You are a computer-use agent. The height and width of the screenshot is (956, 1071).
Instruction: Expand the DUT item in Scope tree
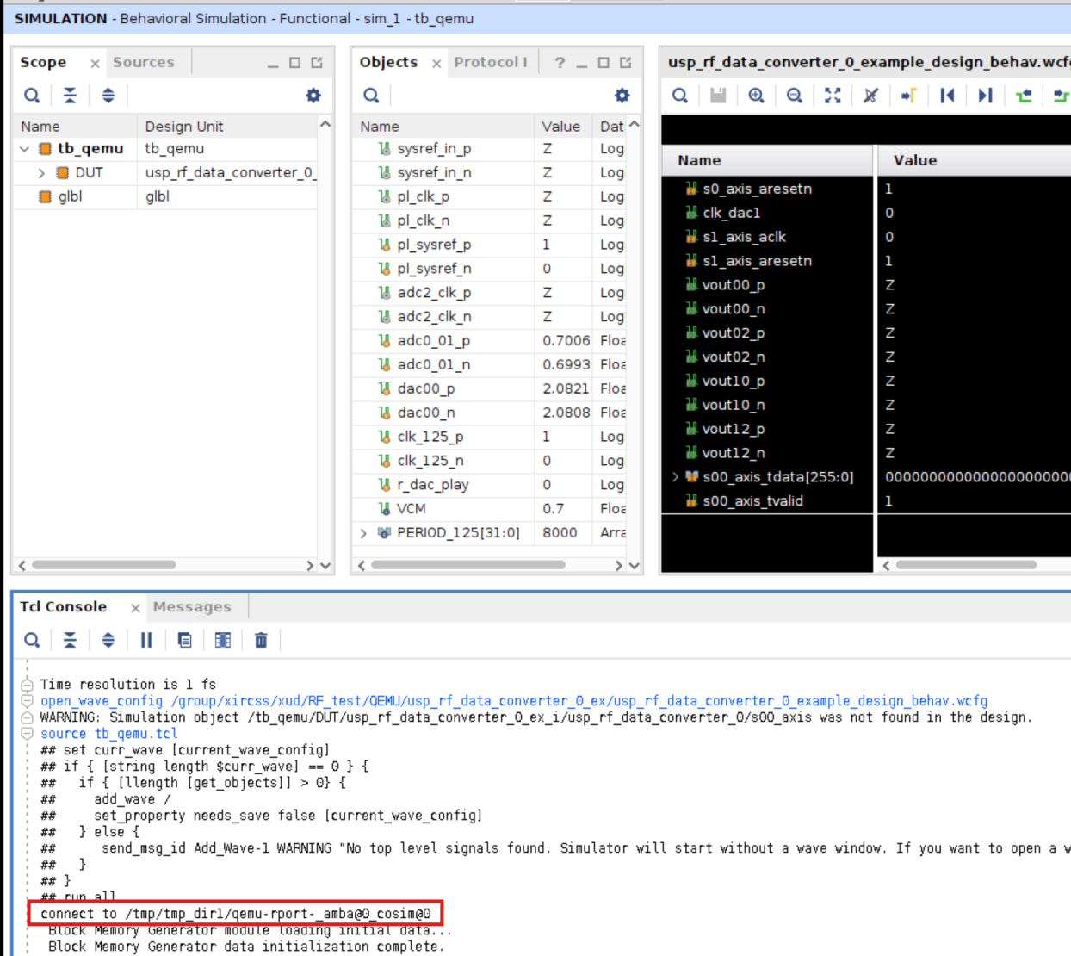[x=40, y=171]
